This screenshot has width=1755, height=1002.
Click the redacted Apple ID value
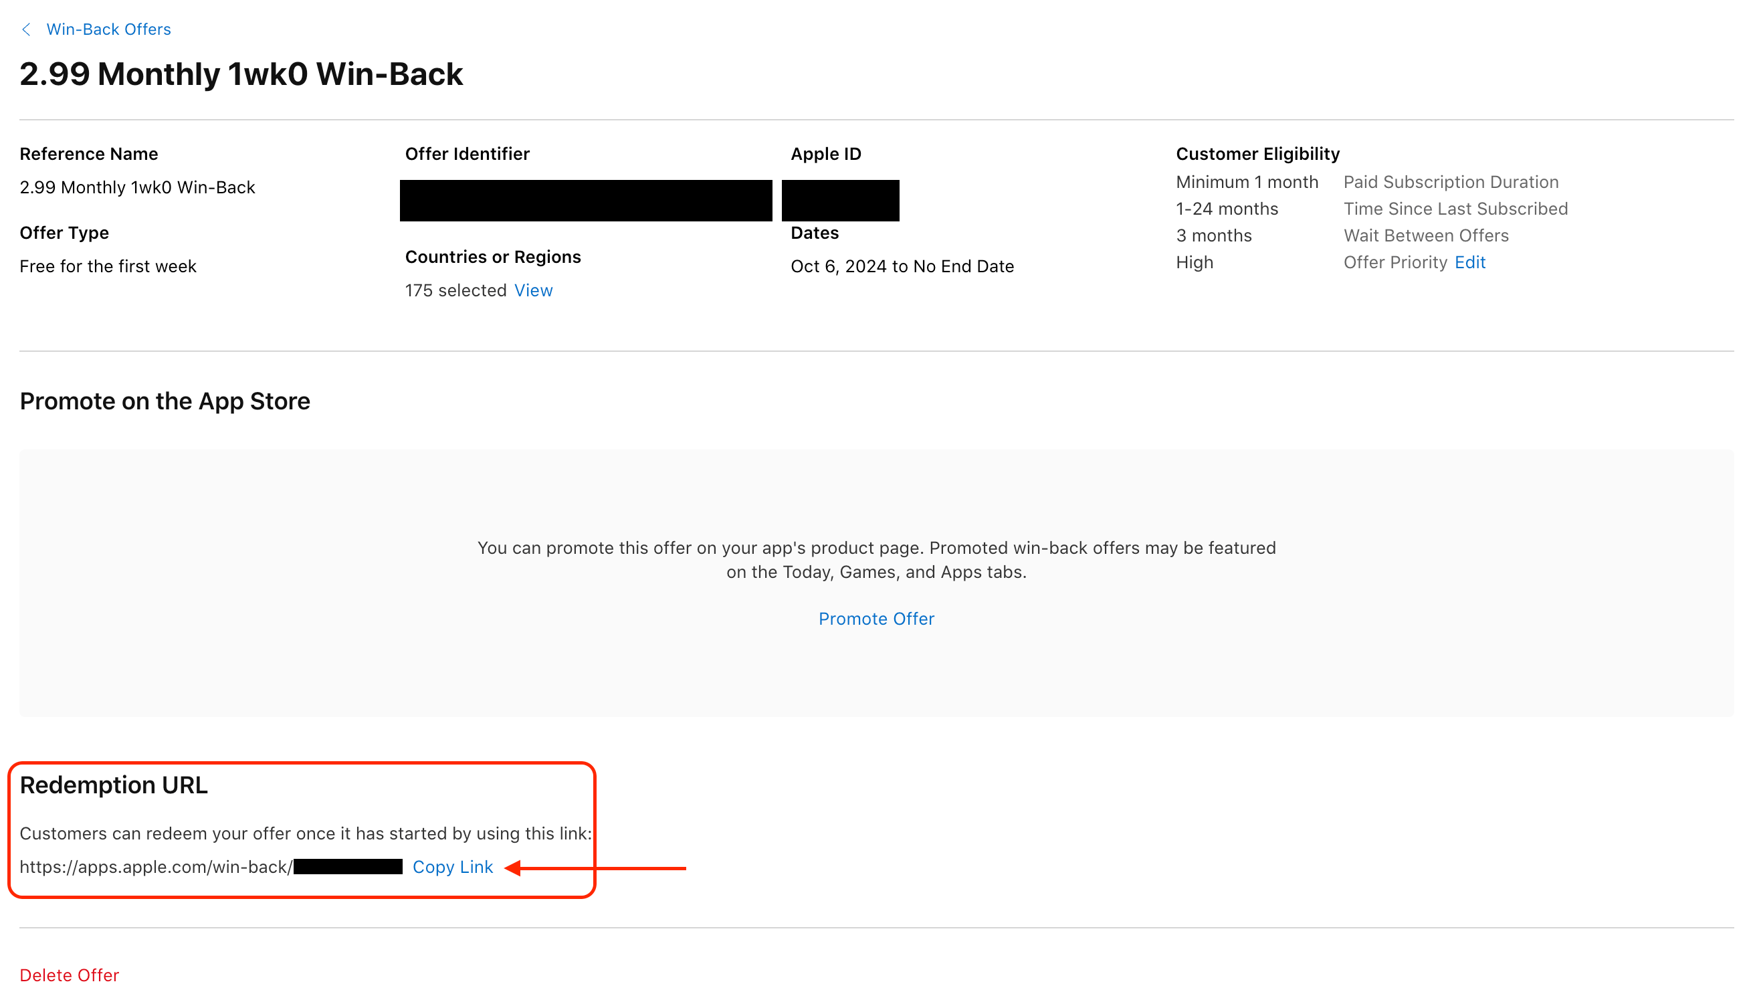[840, 199]
